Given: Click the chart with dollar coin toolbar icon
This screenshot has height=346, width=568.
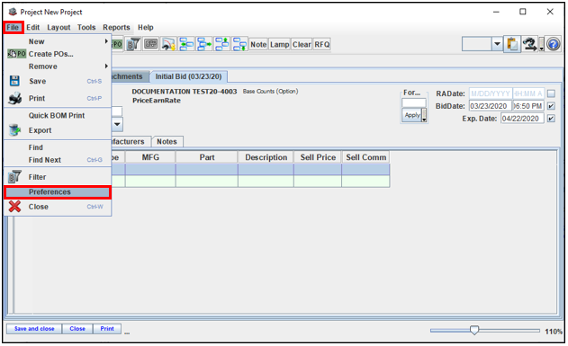Looking at the screenshot, I should point(168,44).
